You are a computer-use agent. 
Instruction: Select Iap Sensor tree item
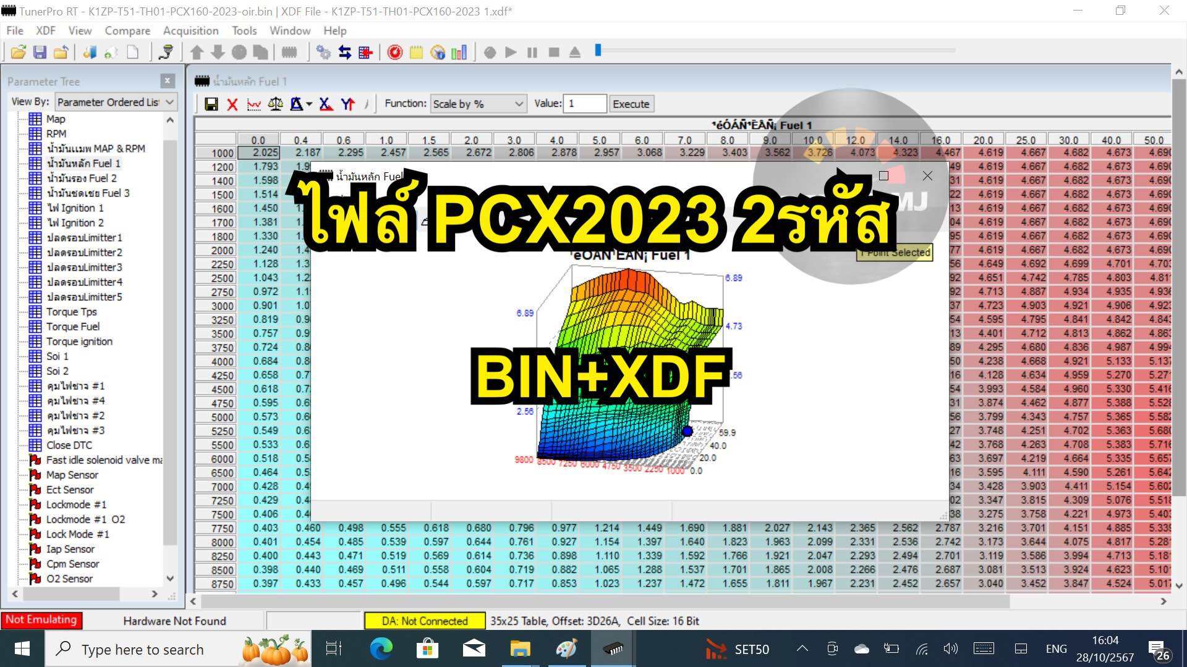tap(70, 548)
